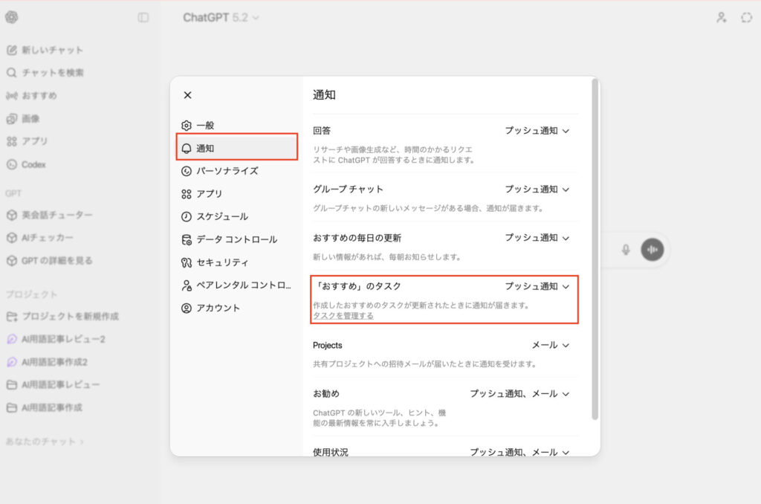The height and width of the screenshot is (504, 761).
Task: Start a new chat with 新しいチャット
Action: 52,50
